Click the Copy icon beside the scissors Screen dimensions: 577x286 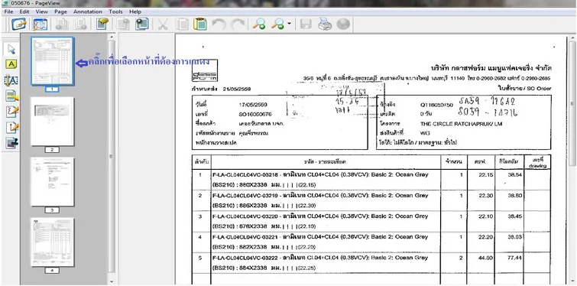coord(182,24)
